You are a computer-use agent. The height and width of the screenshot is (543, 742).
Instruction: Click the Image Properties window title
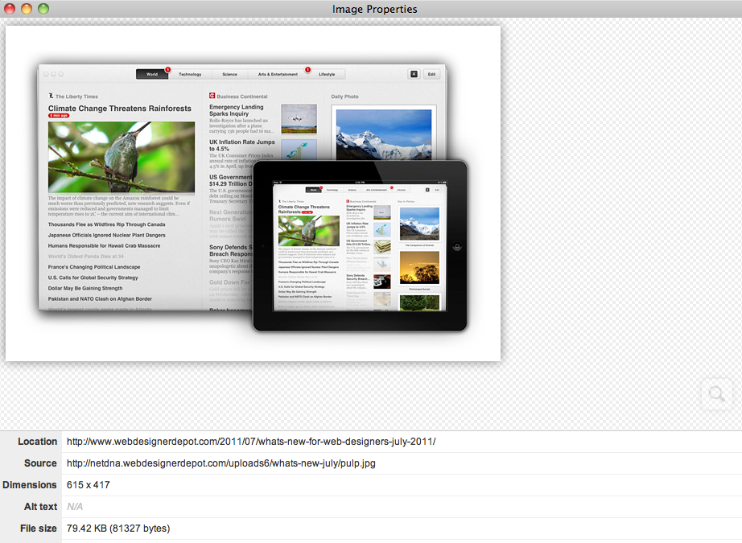point(374,10)
